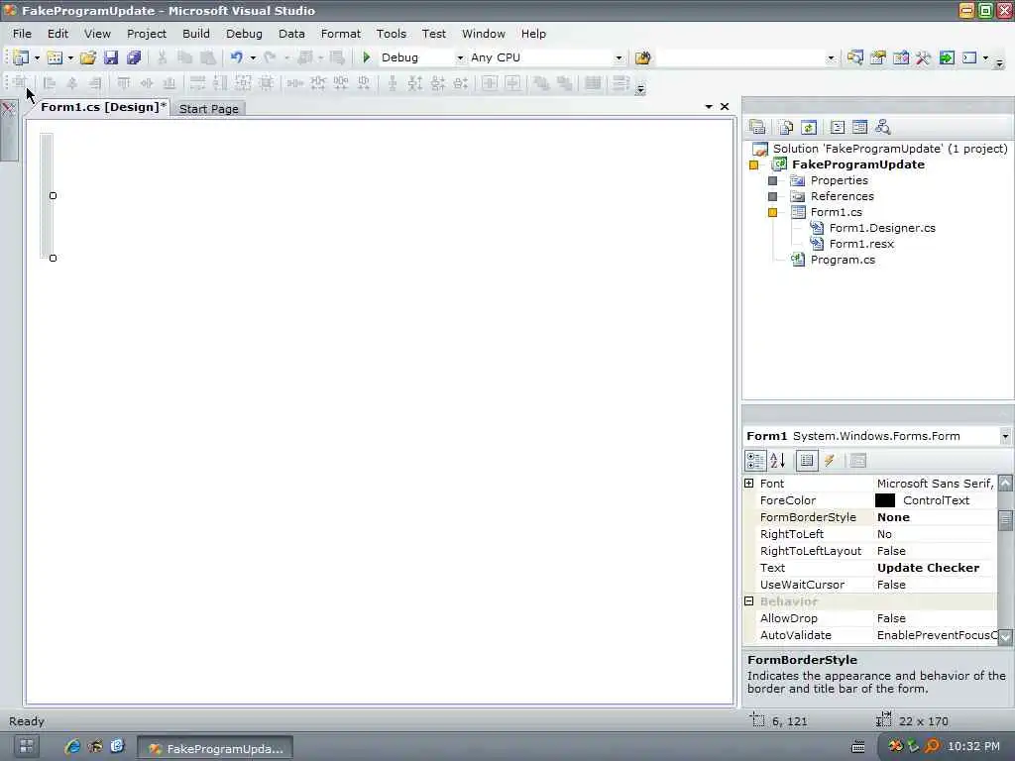Open the Window menu
Image resolution: width=1015 pixels, height=761 pixels.
(484, 34)
